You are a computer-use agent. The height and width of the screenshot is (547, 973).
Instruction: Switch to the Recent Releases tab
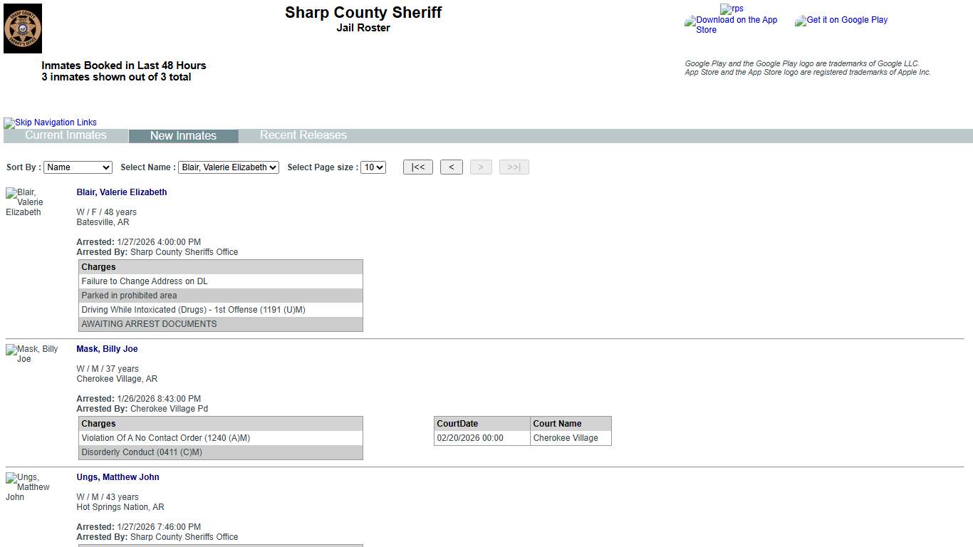pos(303,135)
